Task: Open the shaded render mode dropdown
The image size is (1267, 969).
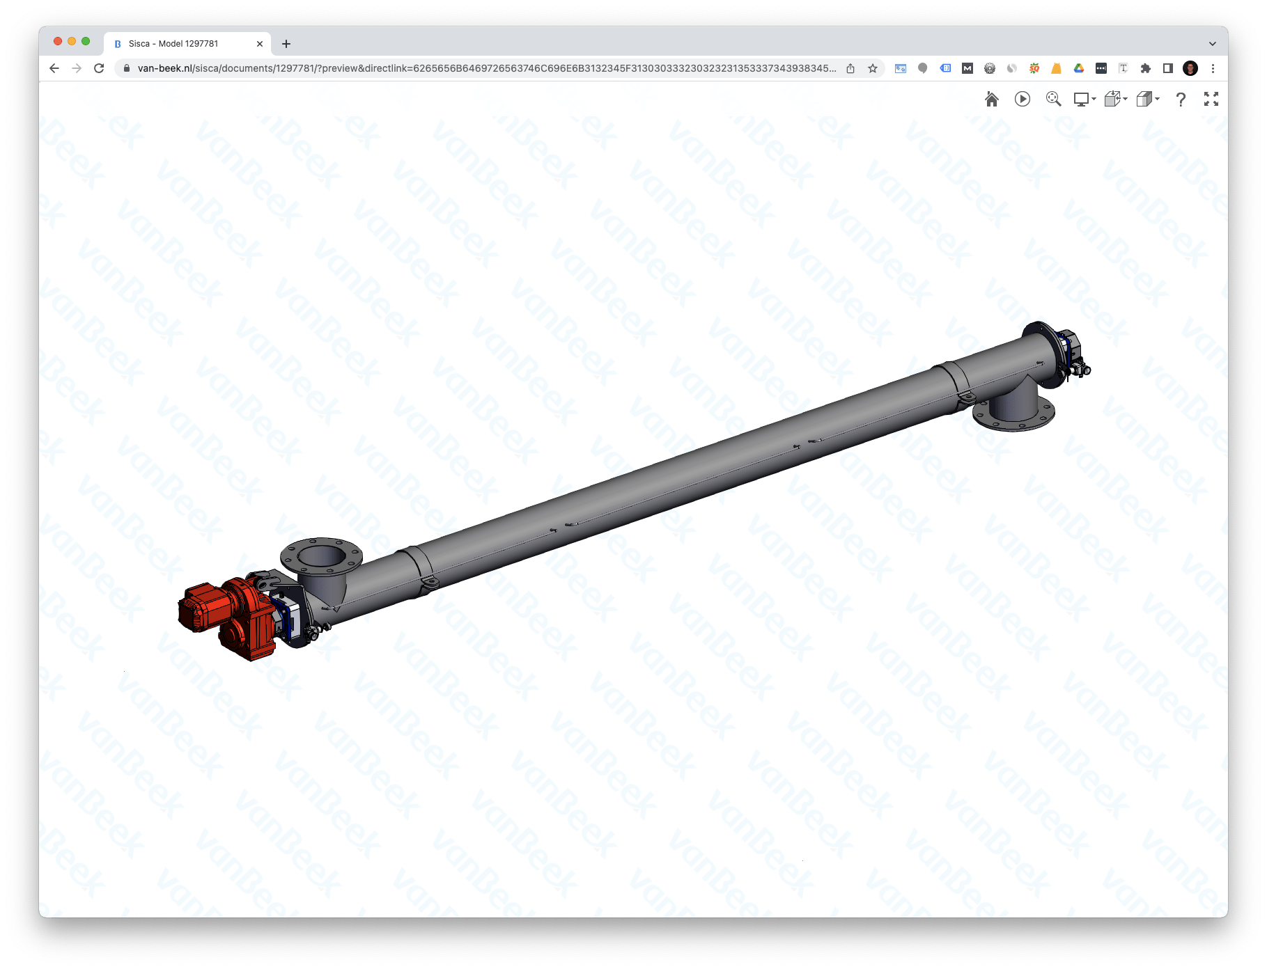Action: coord(1147,100)
